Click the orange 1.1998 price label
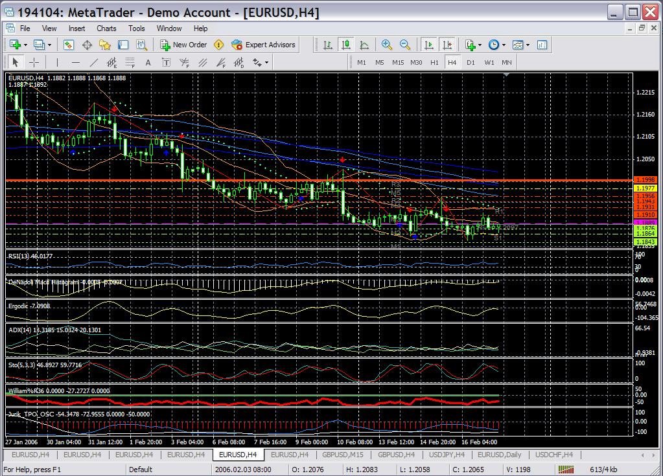Screen dimensions: 663x476 pyautogui.click(x=646, y=180)
